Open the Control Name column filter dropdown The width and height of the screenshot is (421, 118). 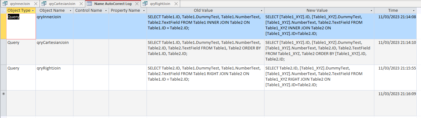click(106, 11)
